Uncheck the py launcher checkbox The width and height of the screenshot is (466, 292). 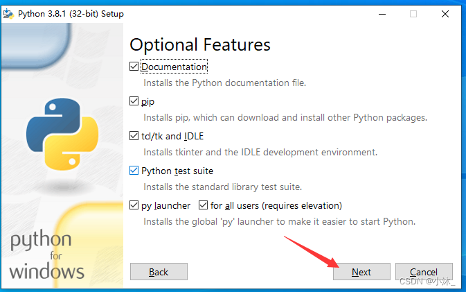[134, 205]
